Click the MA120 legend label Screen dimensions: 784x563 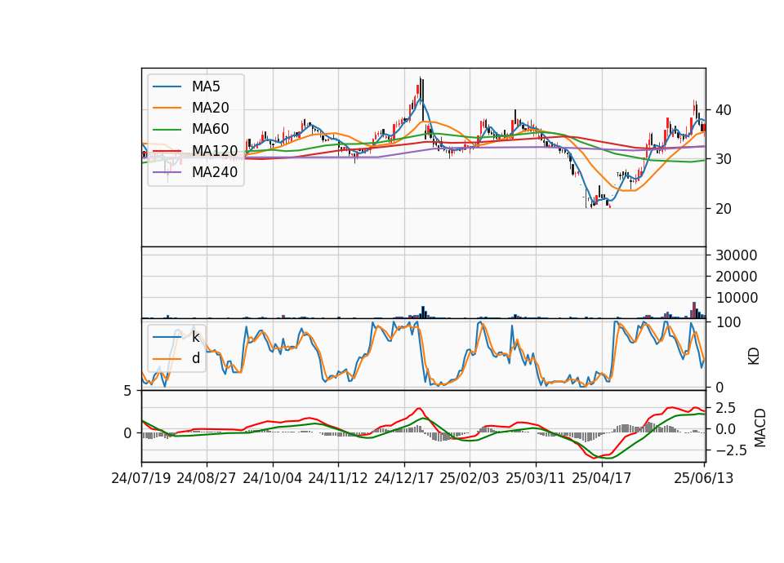[x=215, y=151]
